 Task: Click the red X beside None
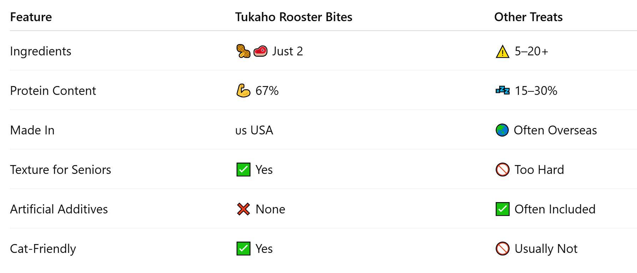tap(243, 209)
